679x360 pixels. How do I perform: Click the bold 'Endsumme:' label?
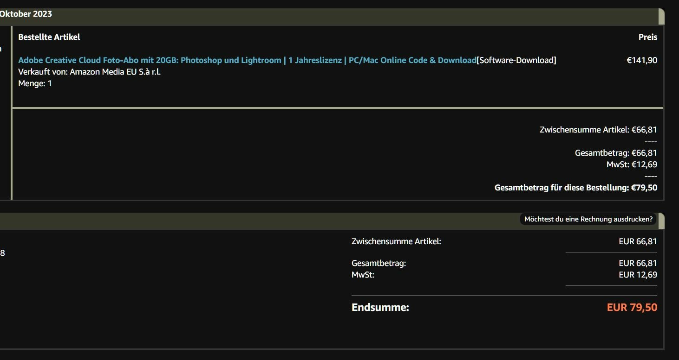(x=380, y=307)
